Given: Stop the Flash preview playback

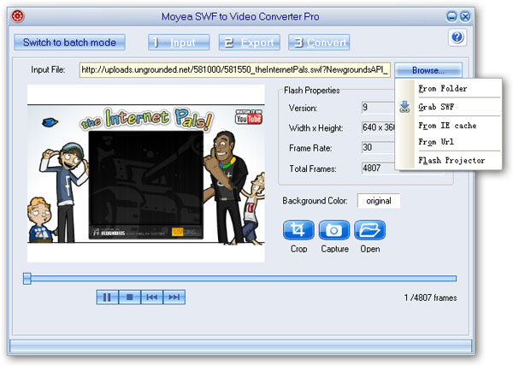Looking at the screenshot, I should point(130,297).
